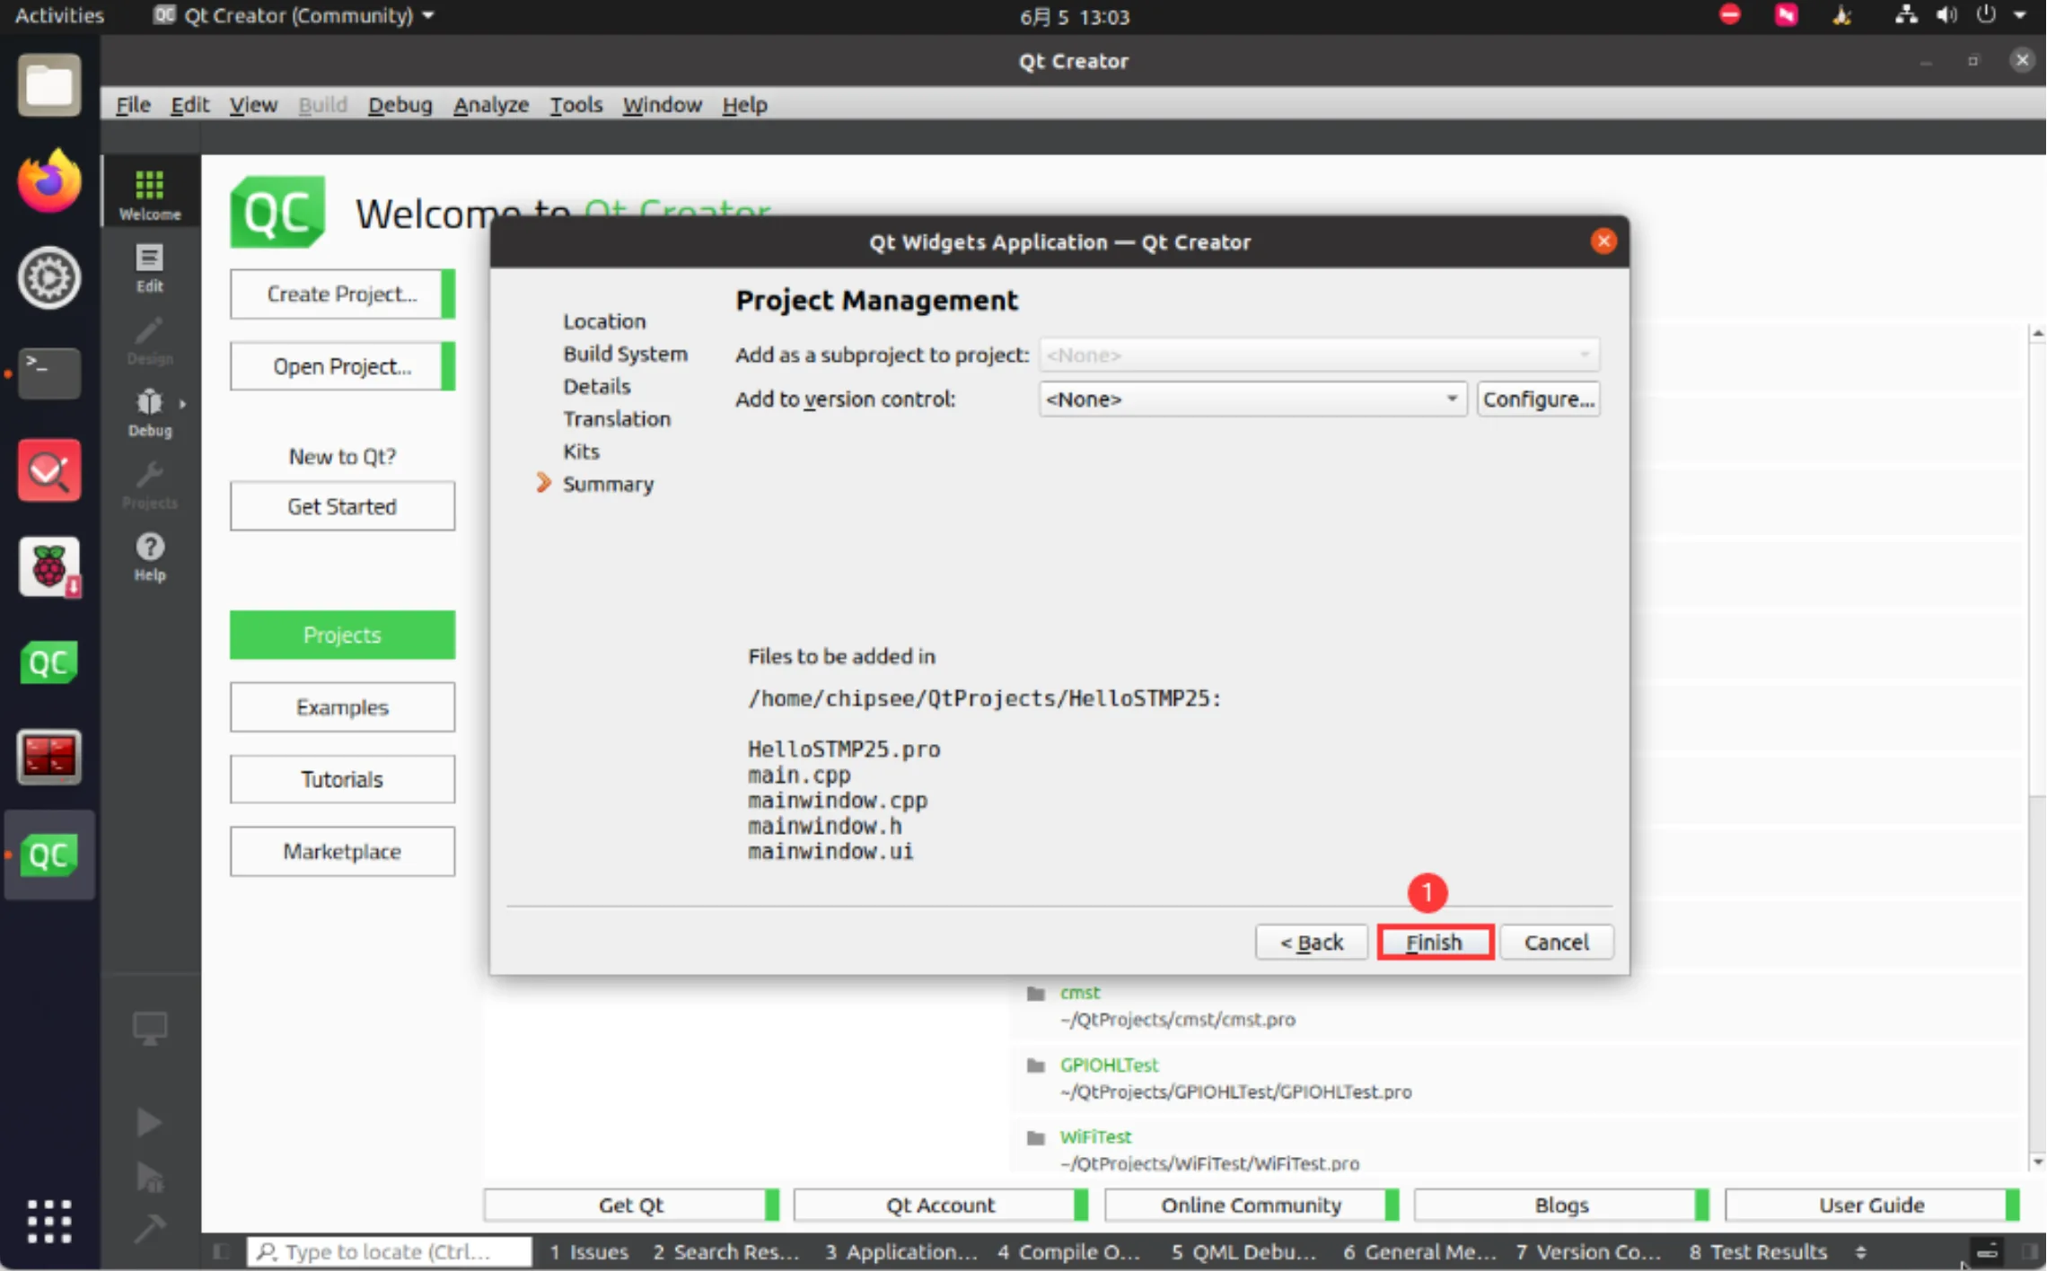Image resolution: width=2047 pixels, height=1271 pixels.
Task: Open Settings gear in dock
Action: tap(49, 278)
